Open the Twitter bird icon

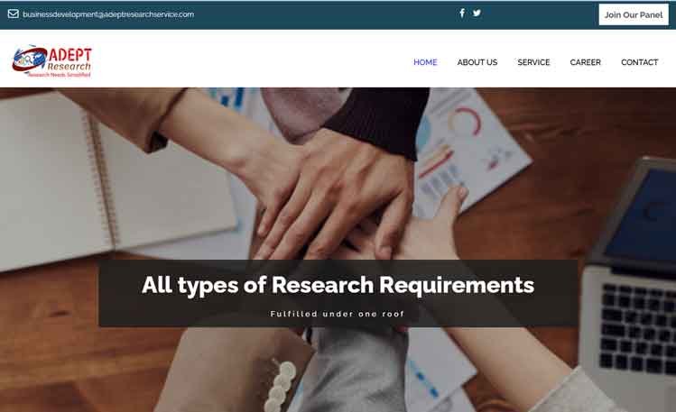[x=477, y=13]
